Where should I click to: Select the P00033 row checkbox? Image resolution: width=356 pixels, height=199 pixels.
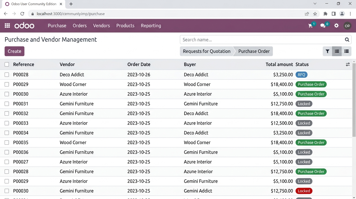coord(7,123)
